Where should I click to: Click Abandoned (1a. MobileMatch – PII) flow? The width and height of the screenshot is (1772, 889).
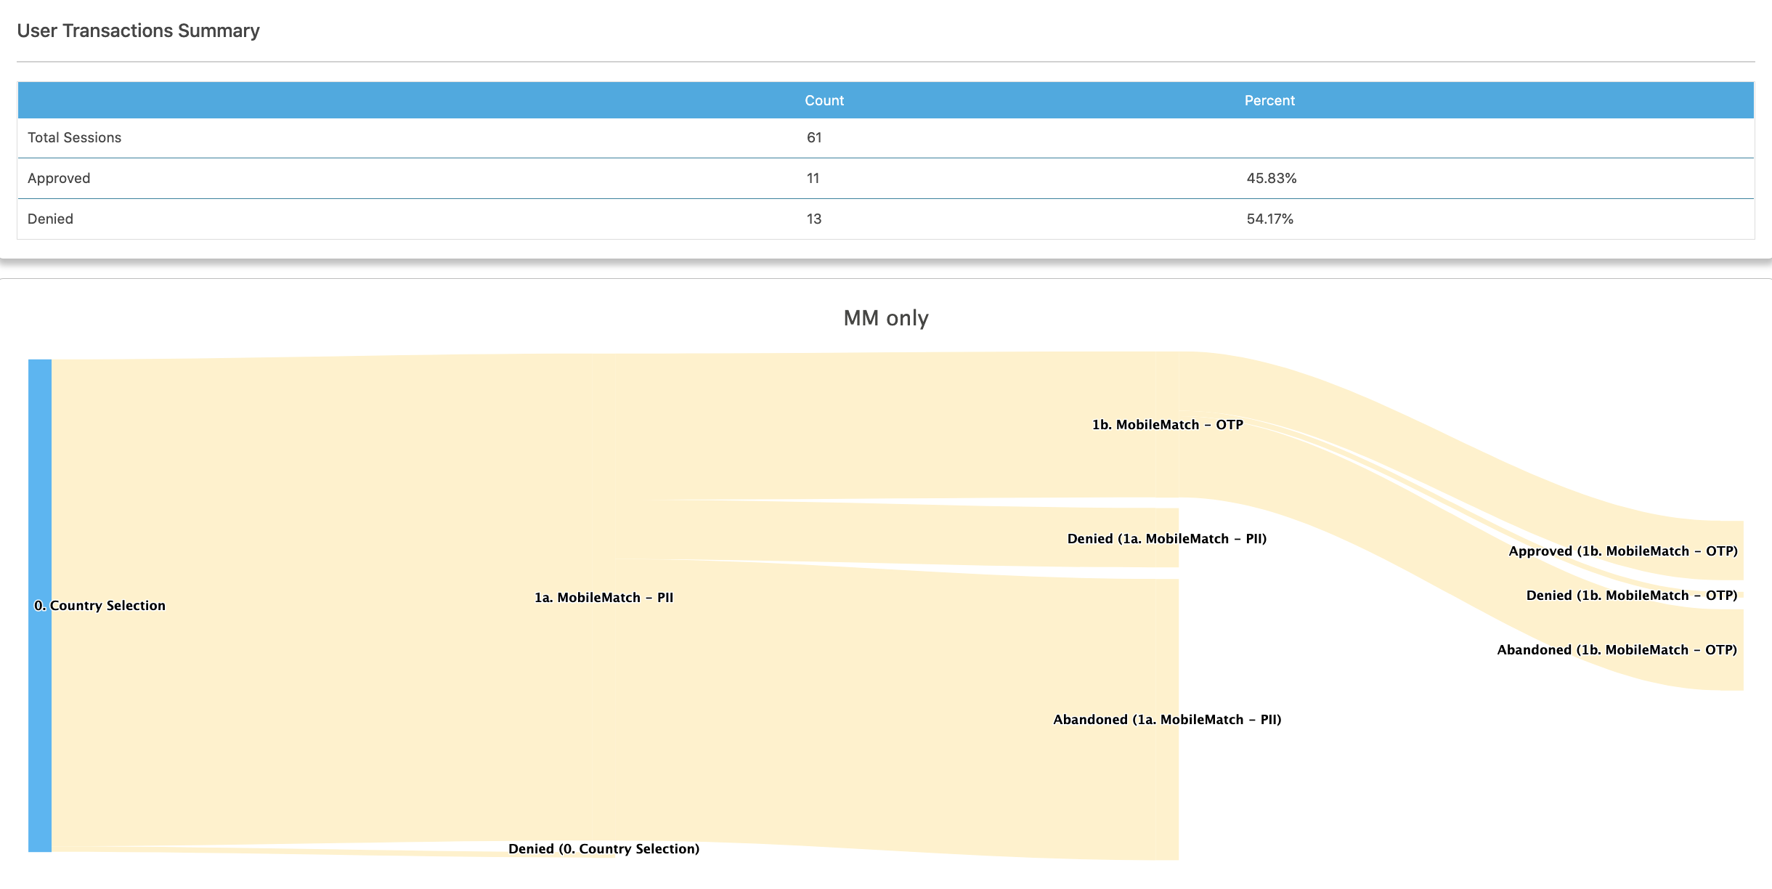click(1167, 719)
